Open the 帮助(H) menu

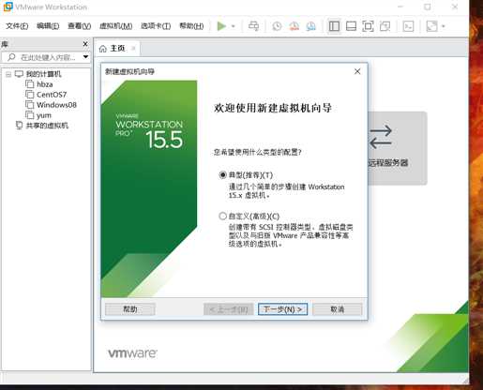191,26
